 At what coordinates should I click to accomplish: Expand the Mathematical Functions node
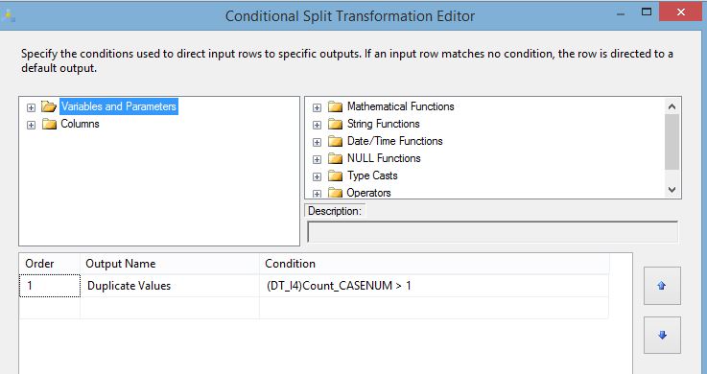[x=317, y=107]
